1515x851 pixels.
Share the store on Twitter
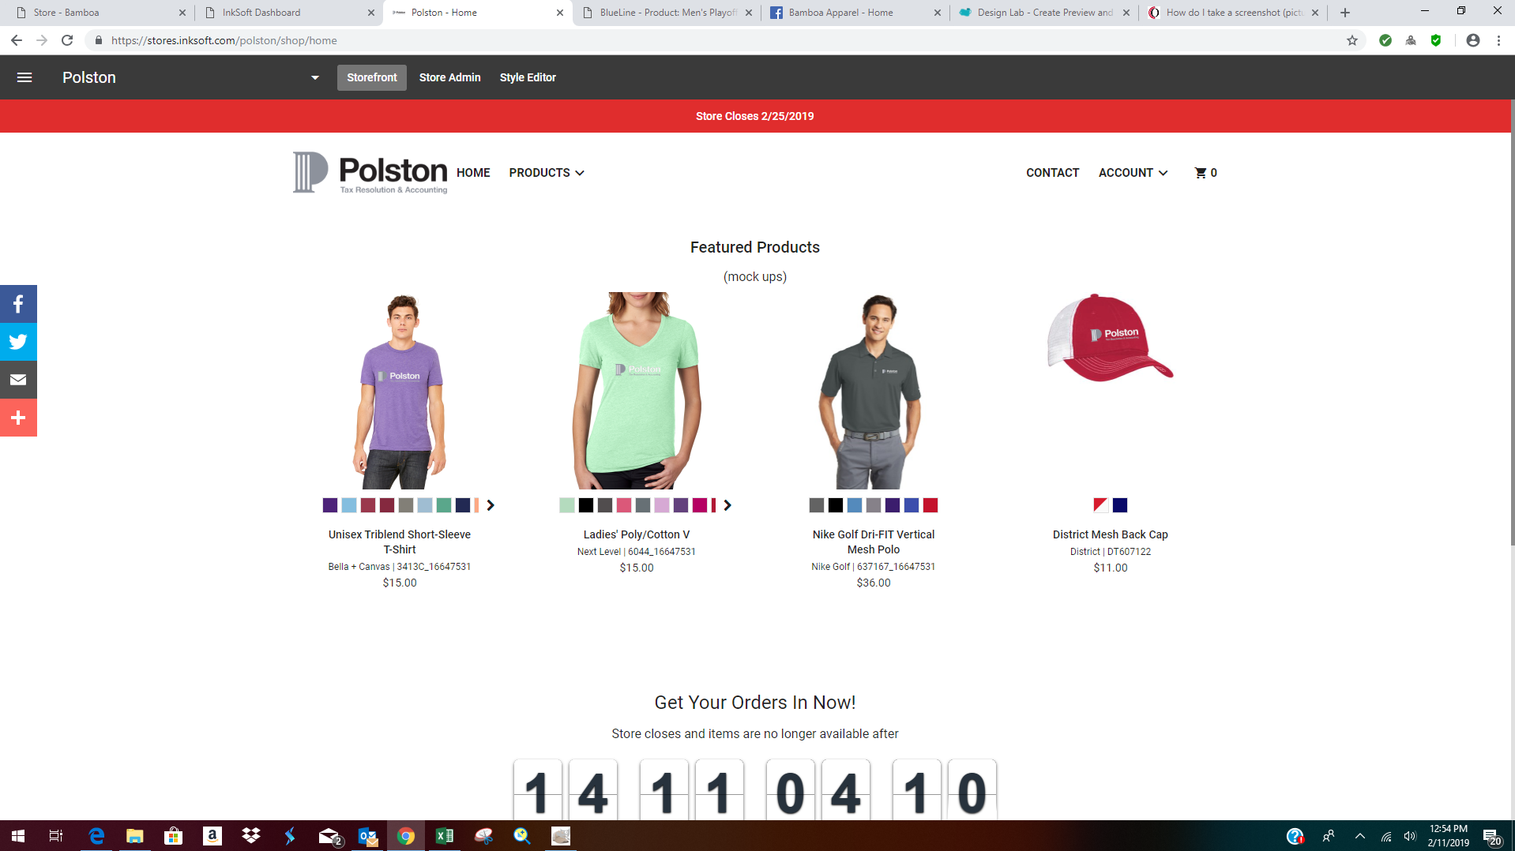(x=18, y=342)
